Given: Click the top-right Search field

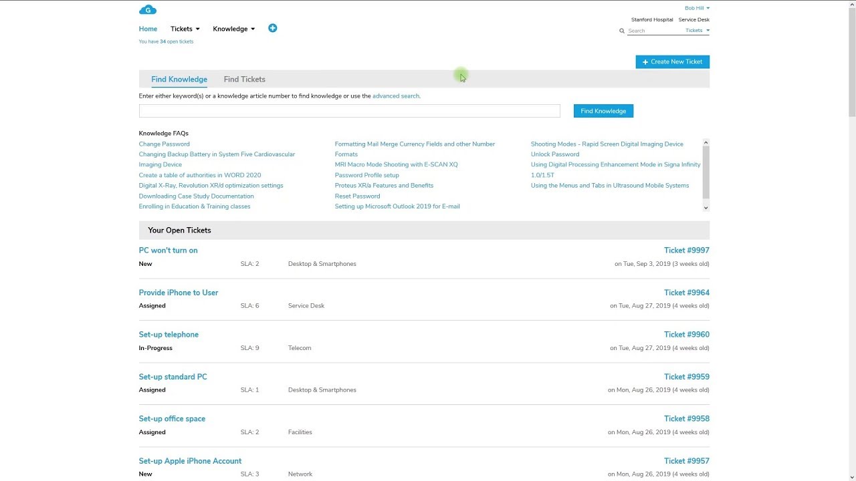Looking at the screenshot, I should coord(655,31).
